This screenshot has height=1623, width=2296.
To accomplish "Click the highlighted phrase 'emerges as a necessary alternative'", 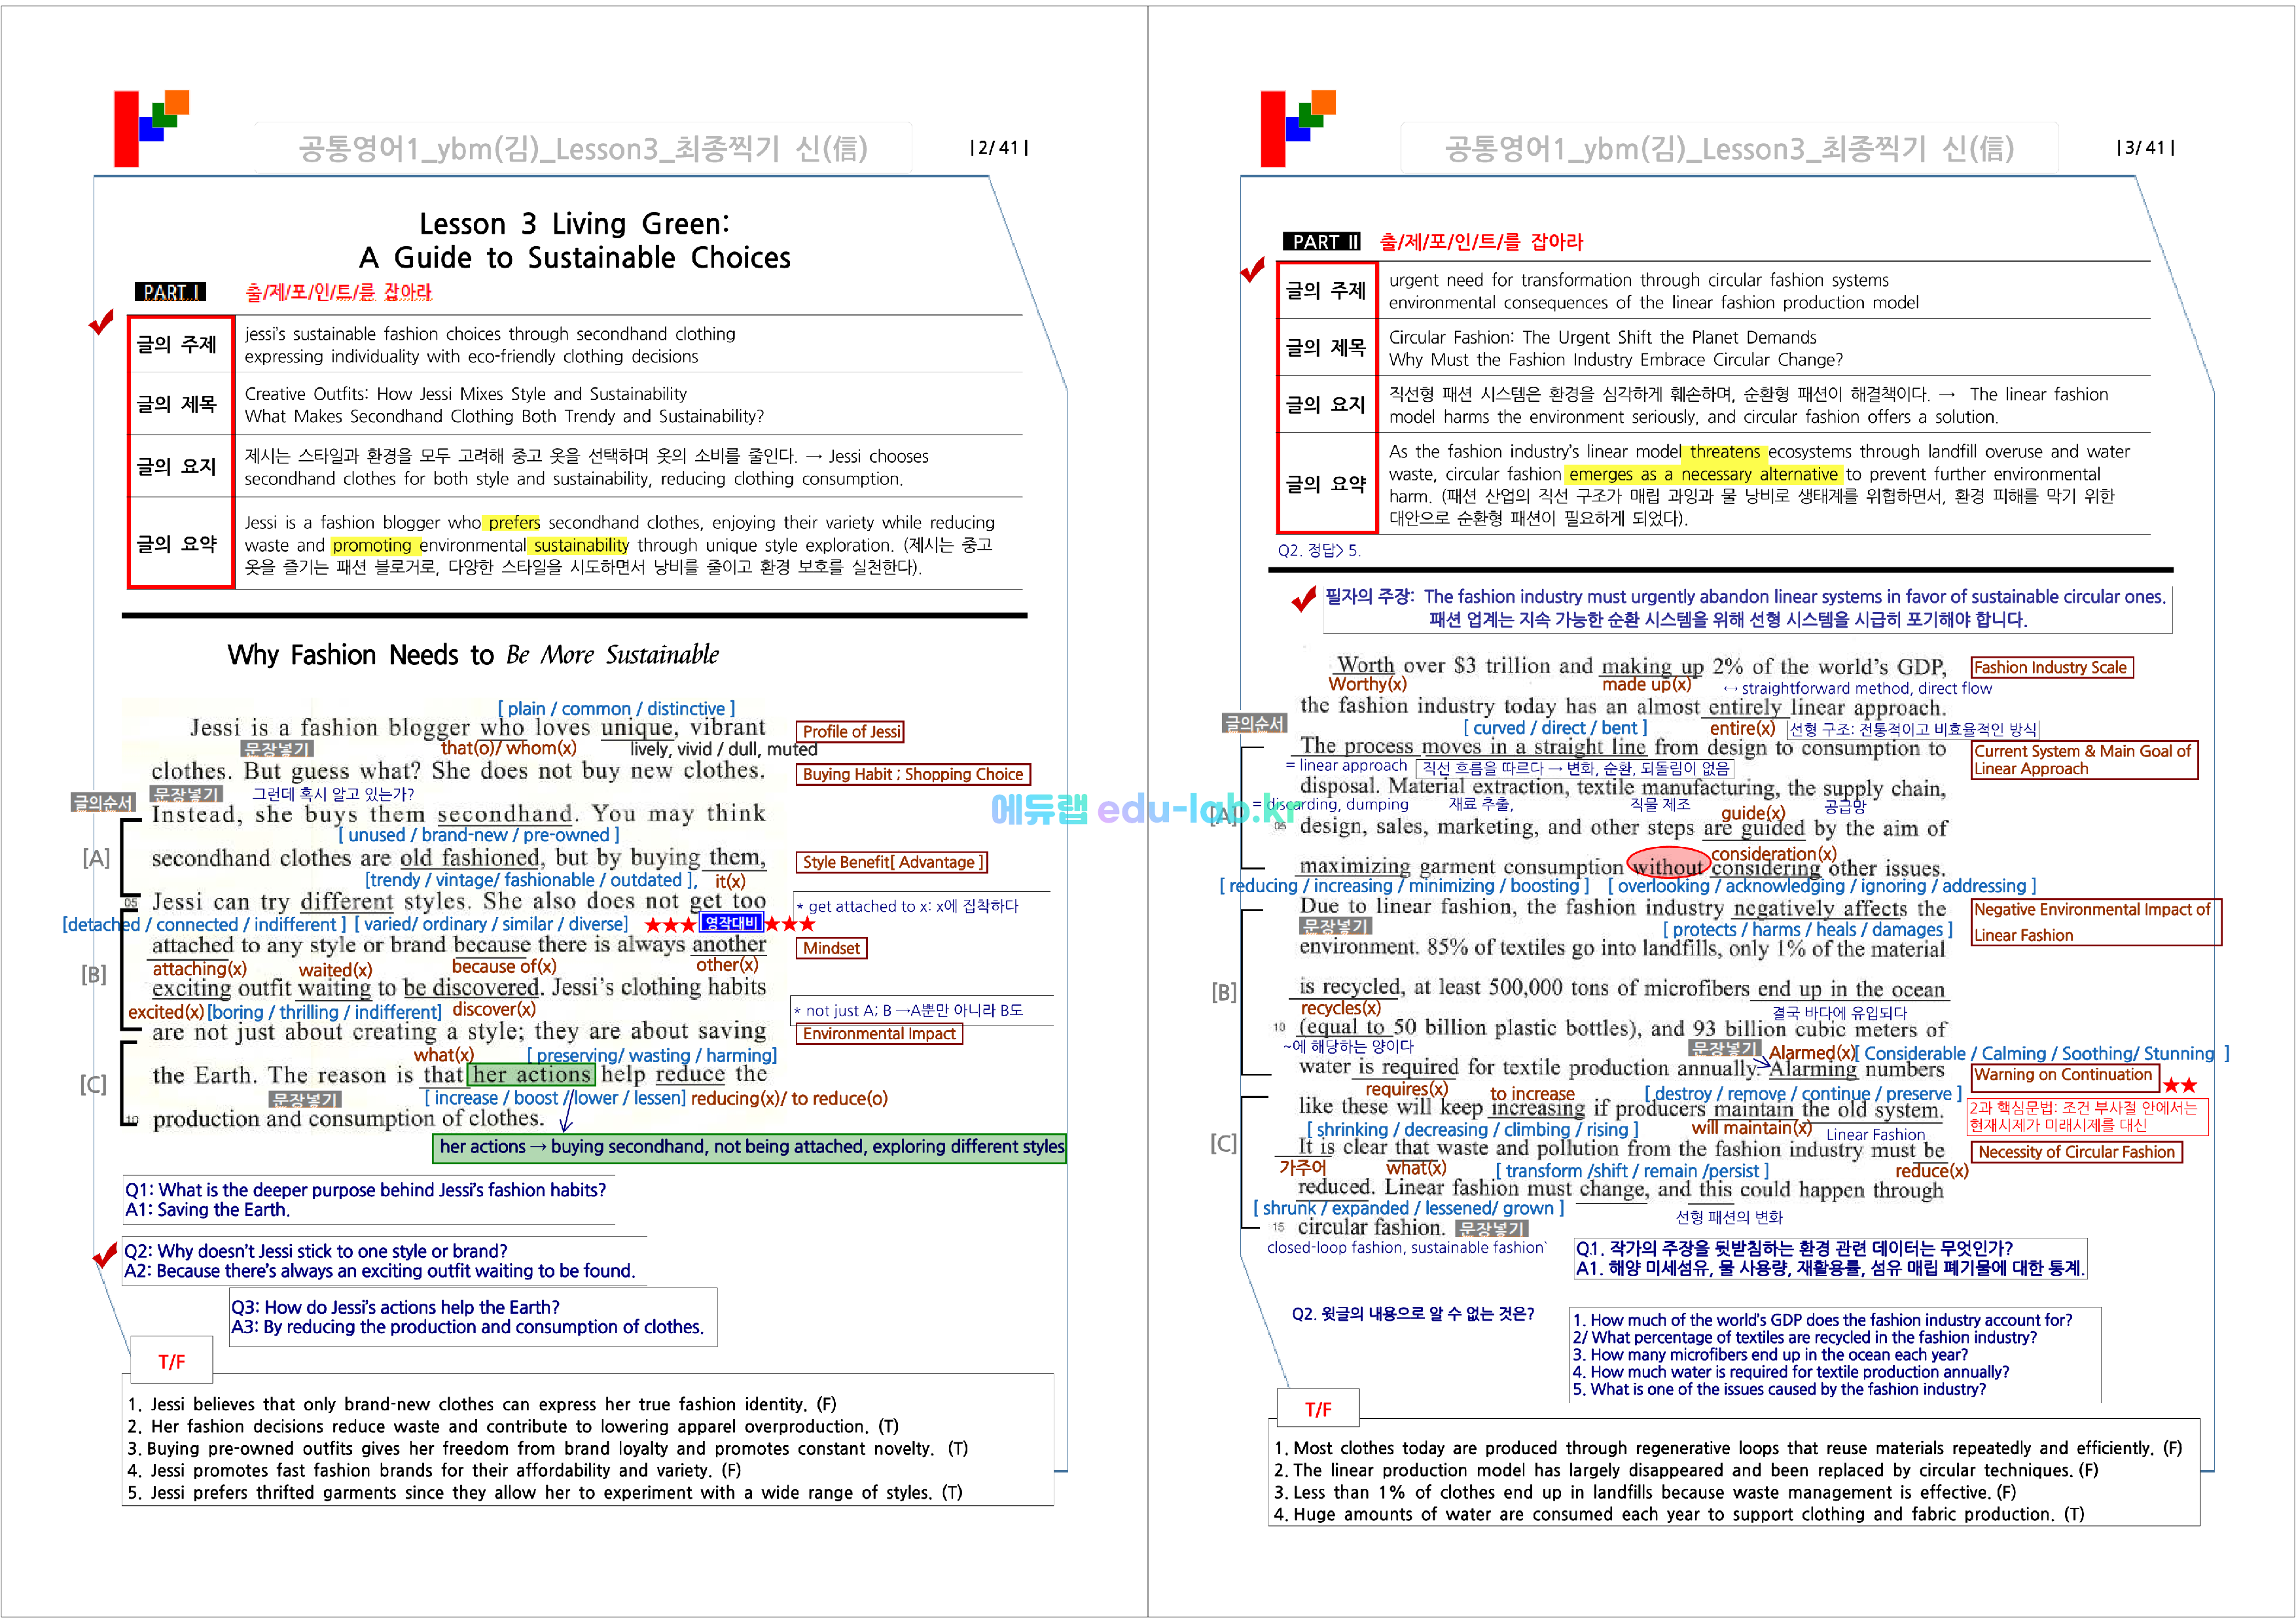I will click(x=1703, y=475).
